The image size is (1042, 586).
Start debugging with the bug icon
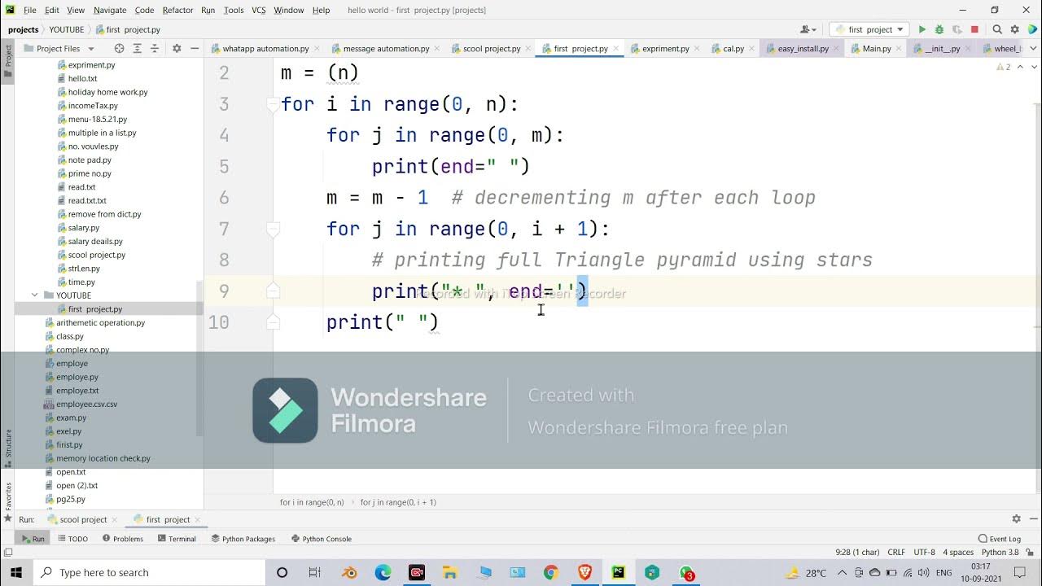coord(939,29)
